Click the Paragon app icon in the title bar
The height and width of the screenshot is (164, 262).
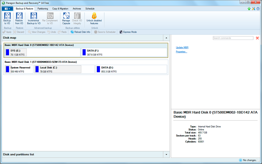[3, 3]
